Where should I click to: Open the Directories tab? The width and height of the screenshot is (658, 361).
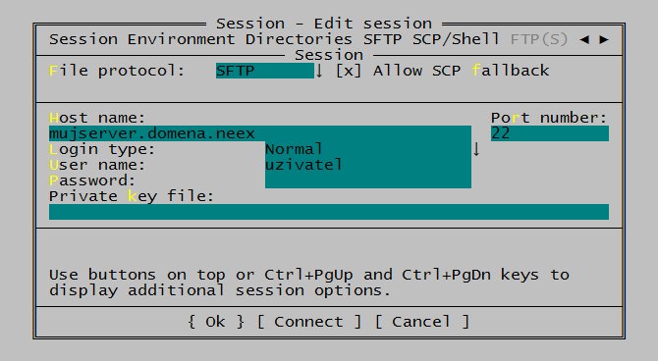click(299, 39)
